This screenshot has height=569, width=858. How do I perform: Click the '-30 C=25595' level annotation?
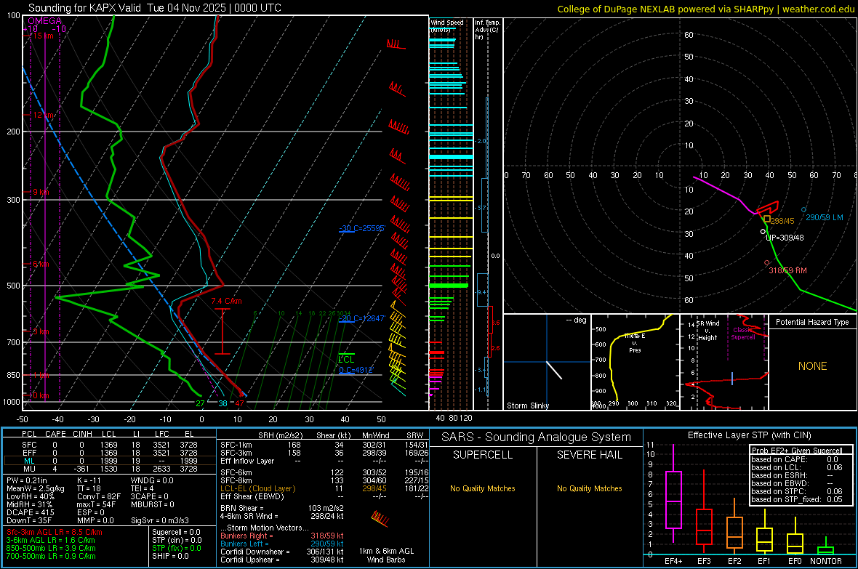click(362, 228)
